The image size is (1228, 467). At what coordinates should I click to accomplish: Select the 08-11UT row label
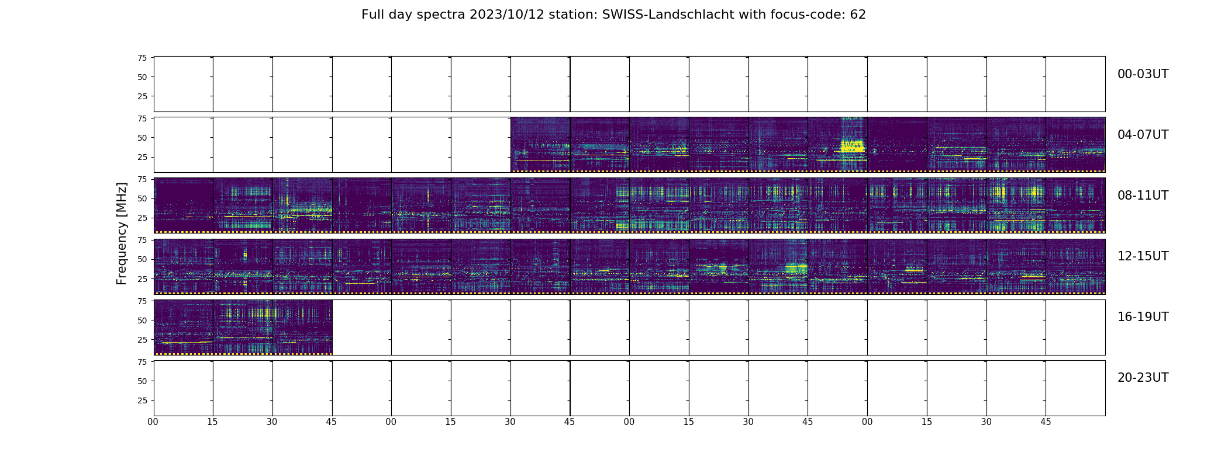(x=1143, y=196)
